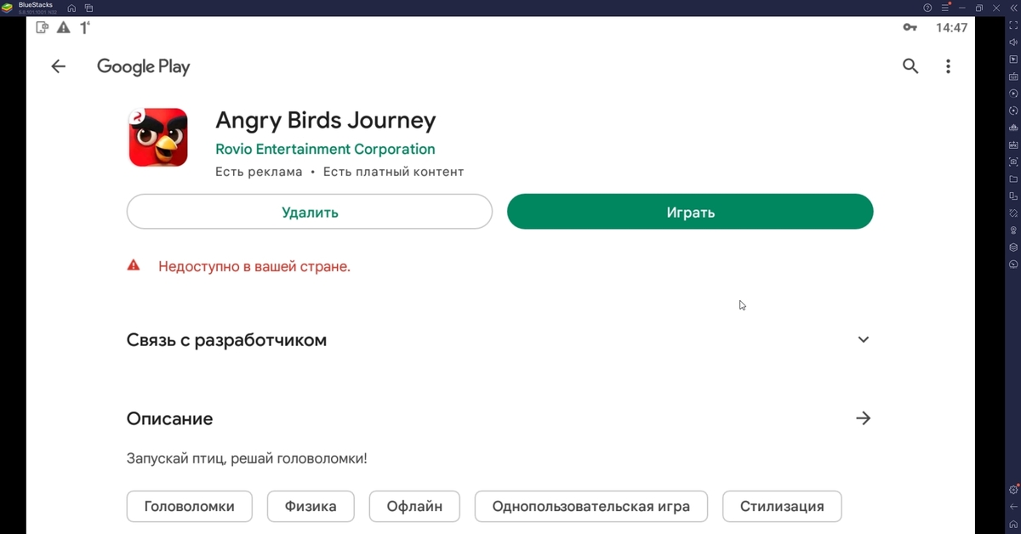Image resolution: width=1021 pixels, height=534 pixels.
Task: Take a screenshot with sidebar camera icon
Action: tap(1013, 162)
